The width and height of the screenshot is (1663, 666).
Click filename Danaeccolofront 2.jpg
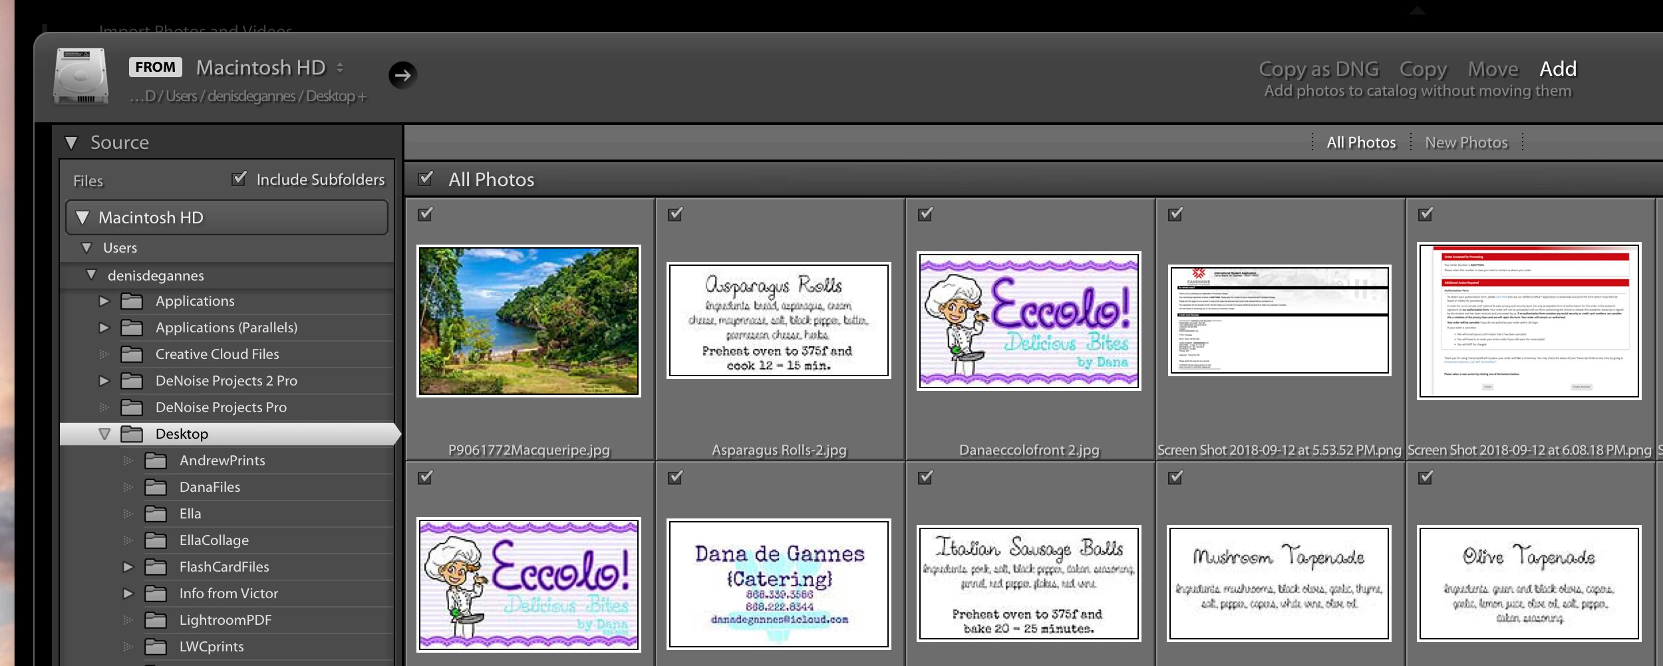coord(1029,450)
